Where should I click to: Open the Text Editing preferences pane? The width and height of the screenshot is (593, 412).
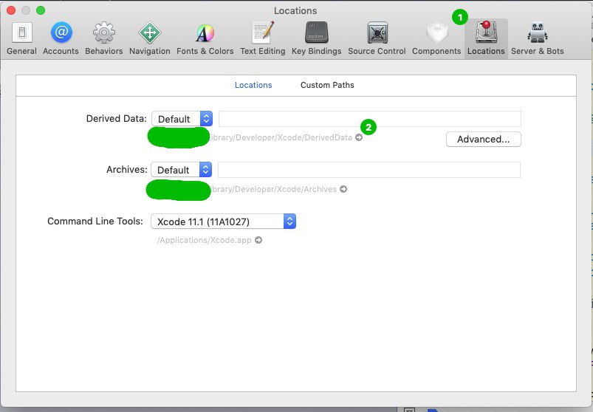(x=262, y=38)
